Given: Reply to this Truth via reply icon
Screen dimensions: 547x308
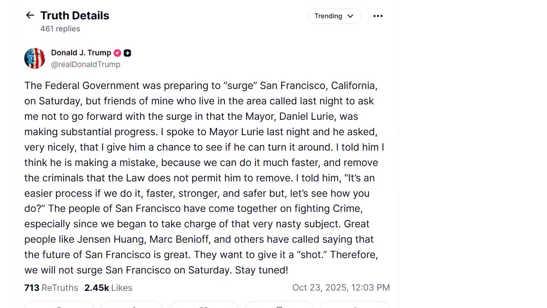Looking at the screenshot, I should point(59,306).
